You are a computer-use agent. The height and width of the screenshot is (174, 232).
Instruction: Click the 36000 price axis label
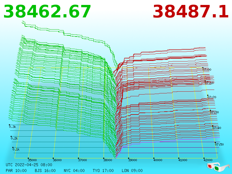(57, 160)
